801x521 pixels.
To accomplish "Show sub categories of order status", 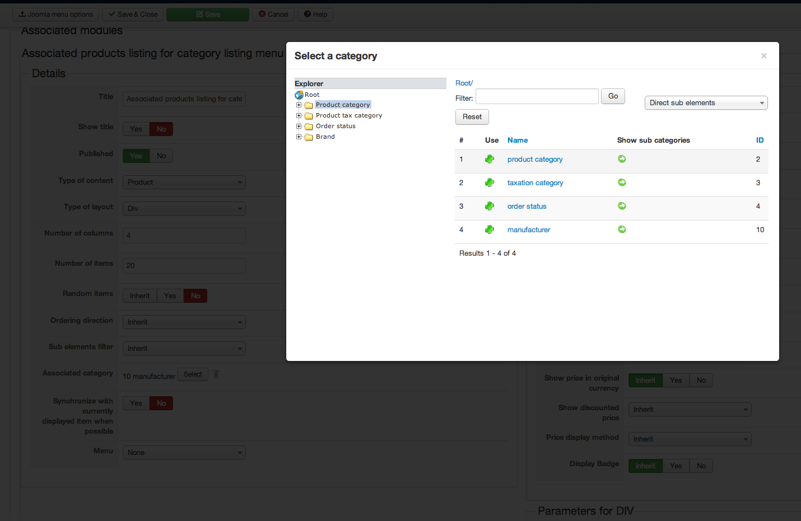I will 622,206.
